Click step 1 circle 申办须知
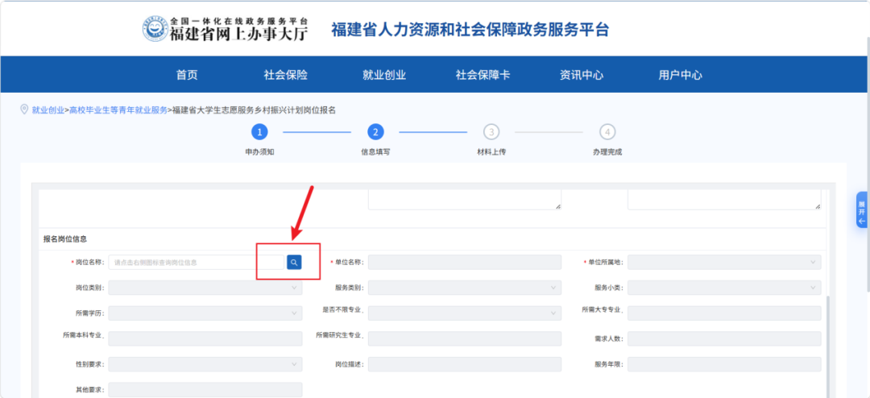The height and width of the screenshot is (398, 870). point(259,132)
